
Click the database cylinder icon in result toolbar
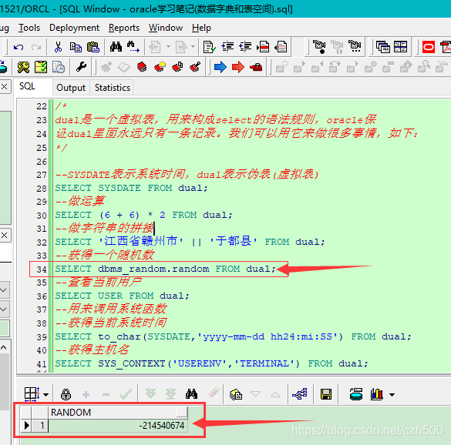[356, 394]
